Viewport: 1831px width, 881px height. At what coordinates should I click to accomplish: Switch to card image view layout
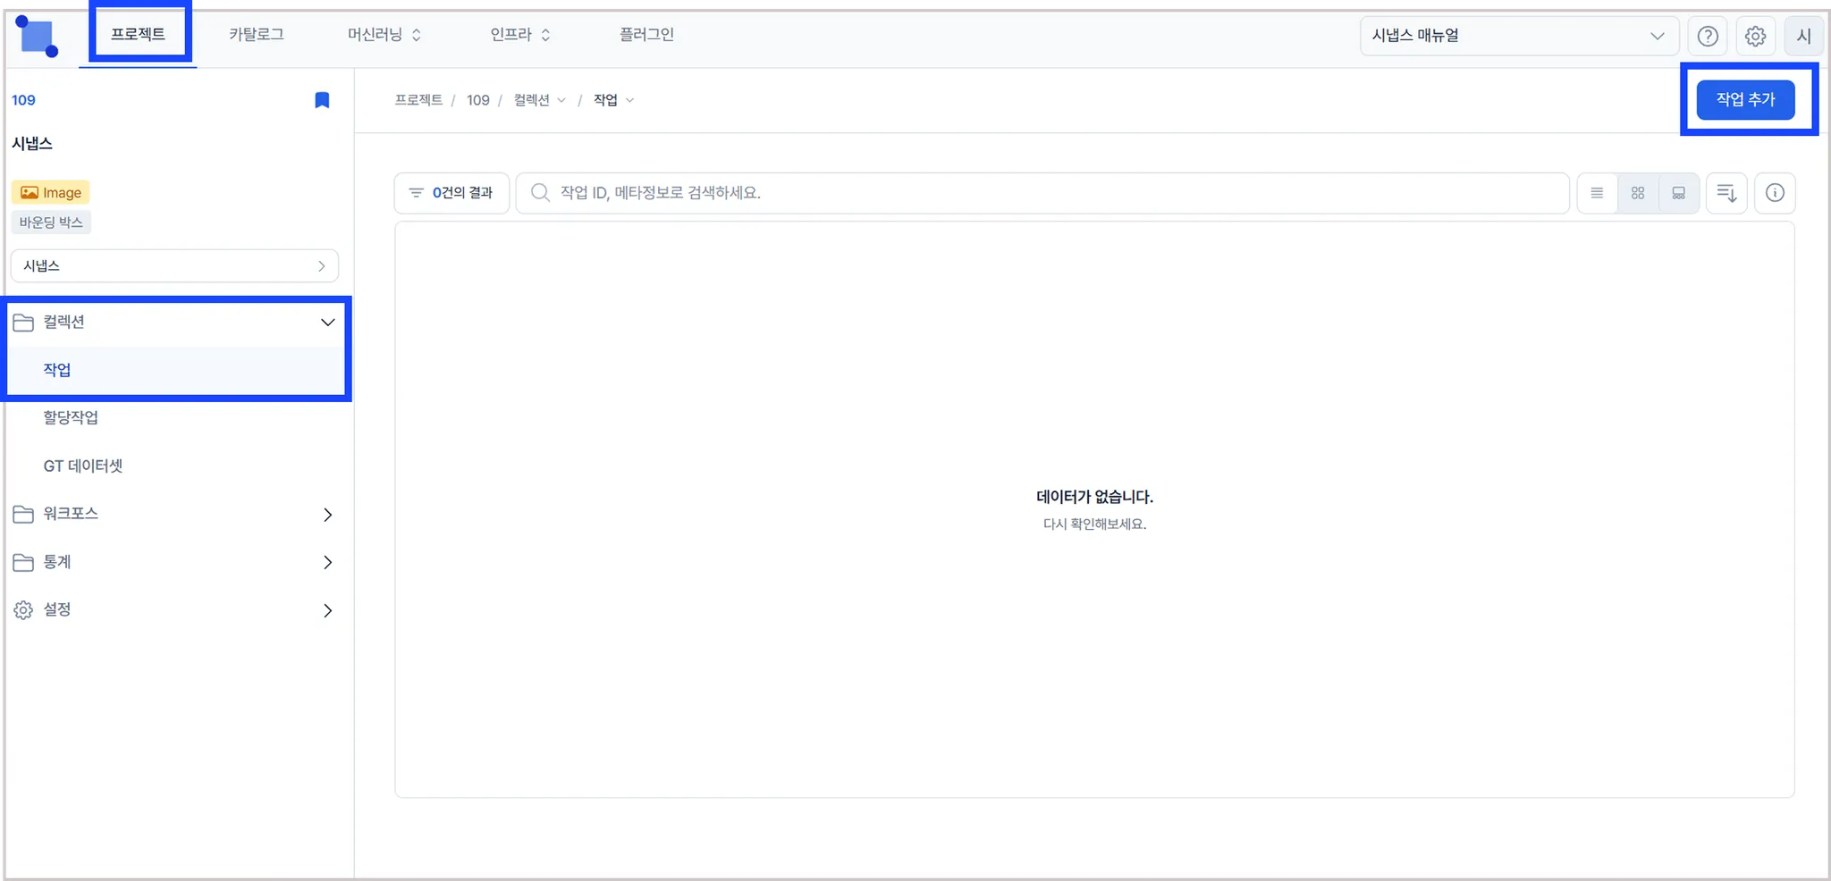point(1679,193)
